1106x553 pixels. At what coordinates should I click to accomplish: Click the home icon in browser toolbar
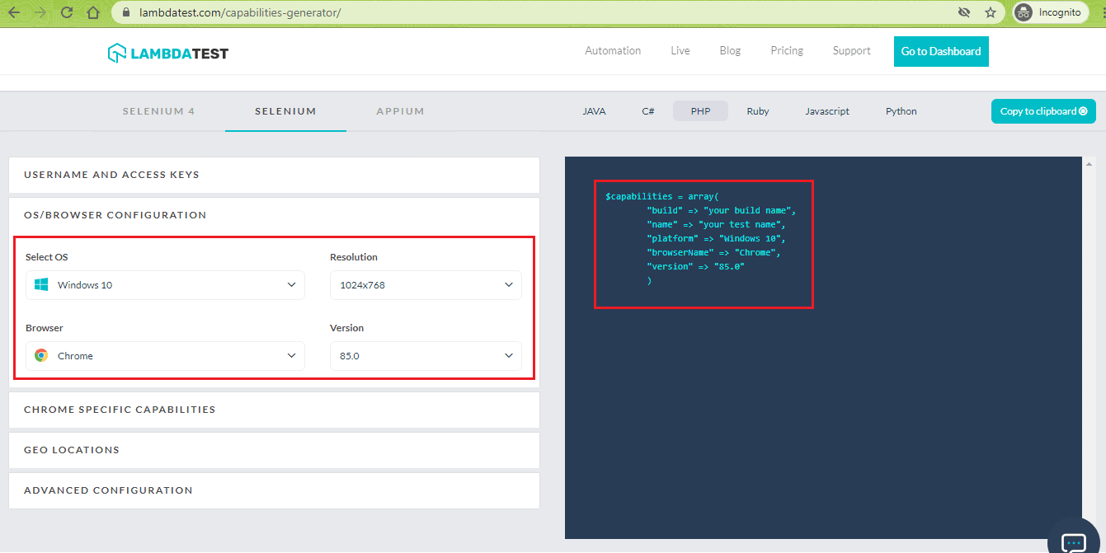tap(93, 12)
